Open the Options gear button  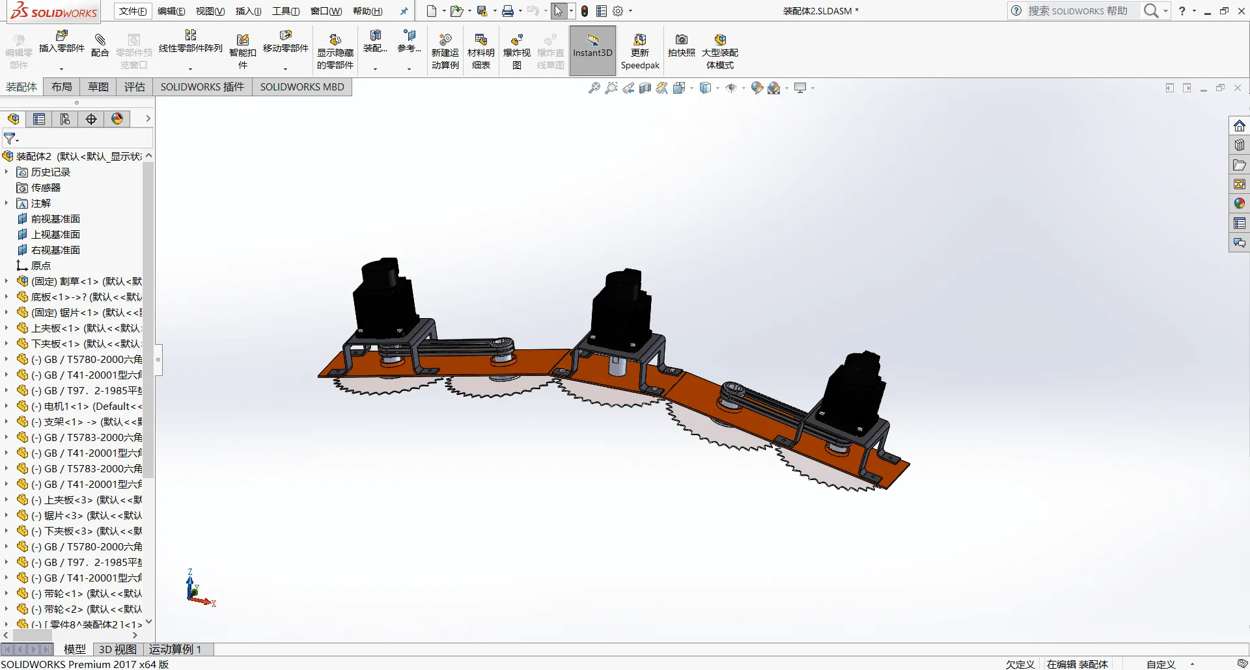pyautogui.click(x=618, y=11)
